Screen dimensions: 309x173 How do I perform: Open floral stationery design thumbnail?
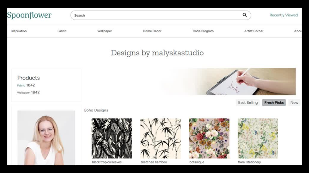point(258,138)
